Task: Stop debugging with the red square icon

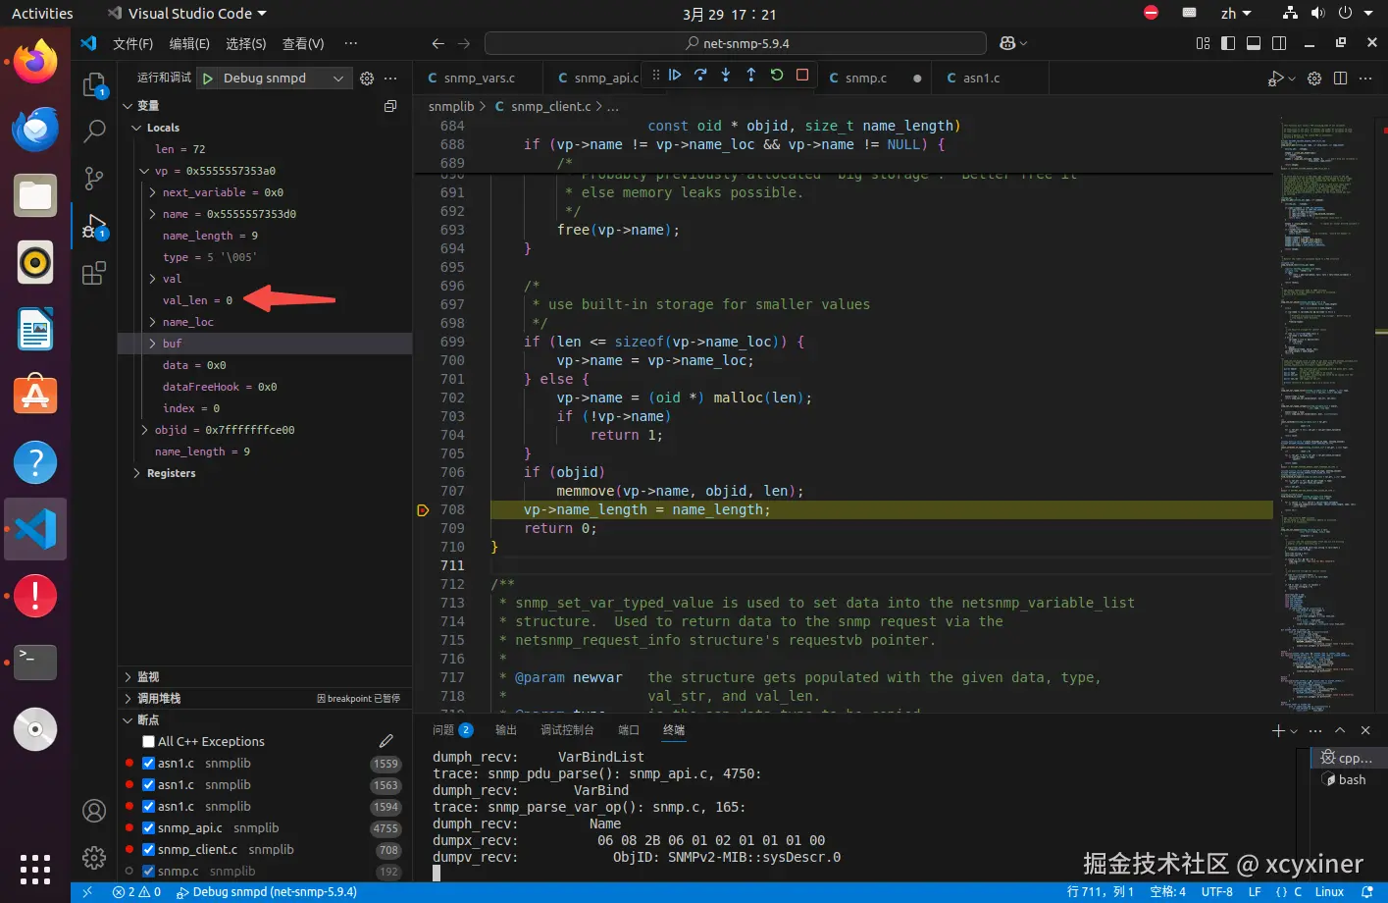Action: (802, 75)
